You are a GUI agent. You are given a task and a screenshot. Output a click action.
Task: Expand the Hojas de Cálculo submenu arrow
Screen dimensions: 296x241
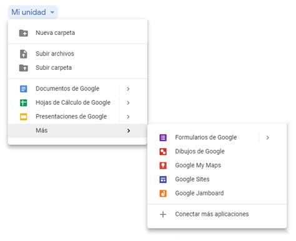point(128,103)
